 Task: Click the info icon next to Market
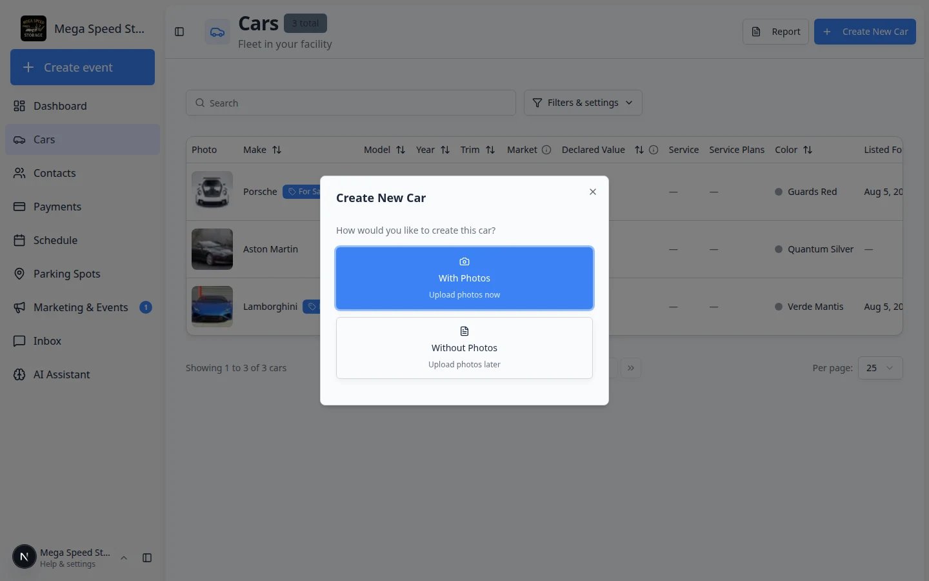[546, 150]
